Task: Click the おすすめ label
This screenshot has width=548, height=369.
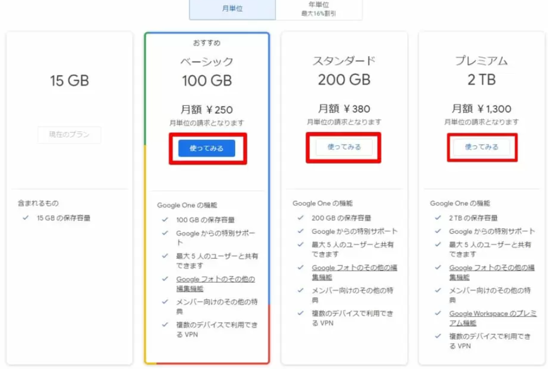Action: pyautogui.click(x=206, y=43)
